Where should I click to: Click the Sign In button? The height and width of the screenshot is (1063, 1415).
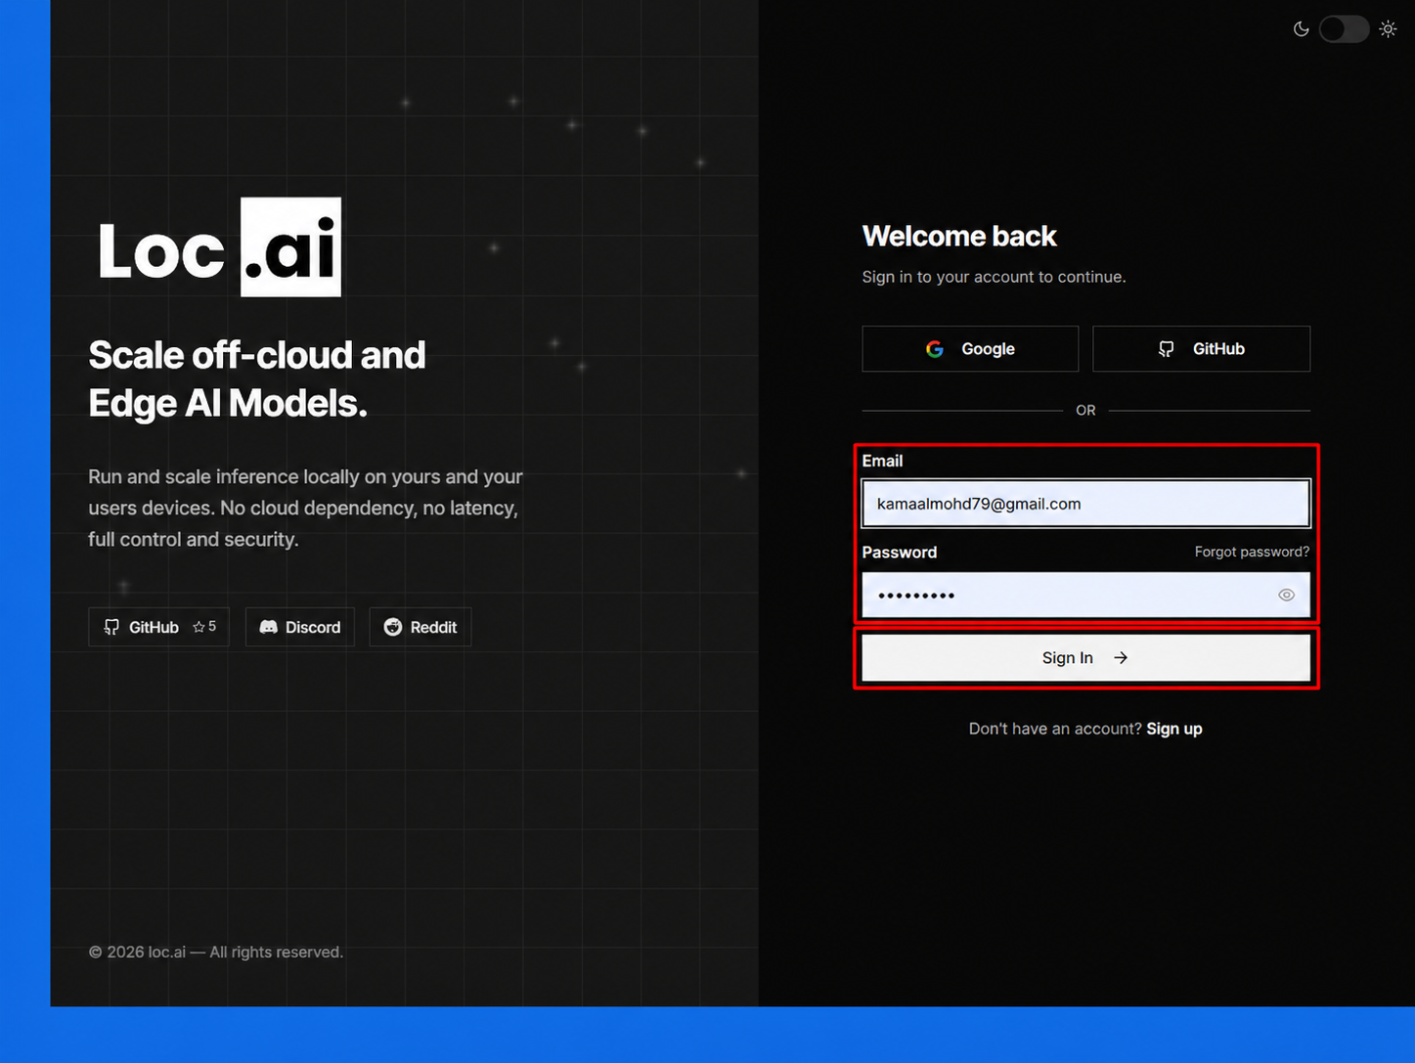click(1085, 658)
